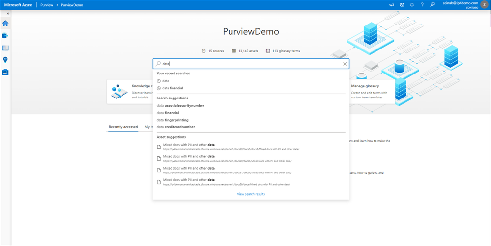Click the '13,142 assets' count

point(245,51)
